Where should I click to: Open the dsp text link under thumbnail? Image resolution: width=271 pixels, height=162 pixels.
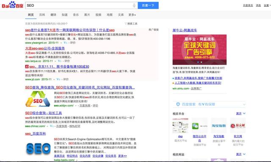click(180, 137)
